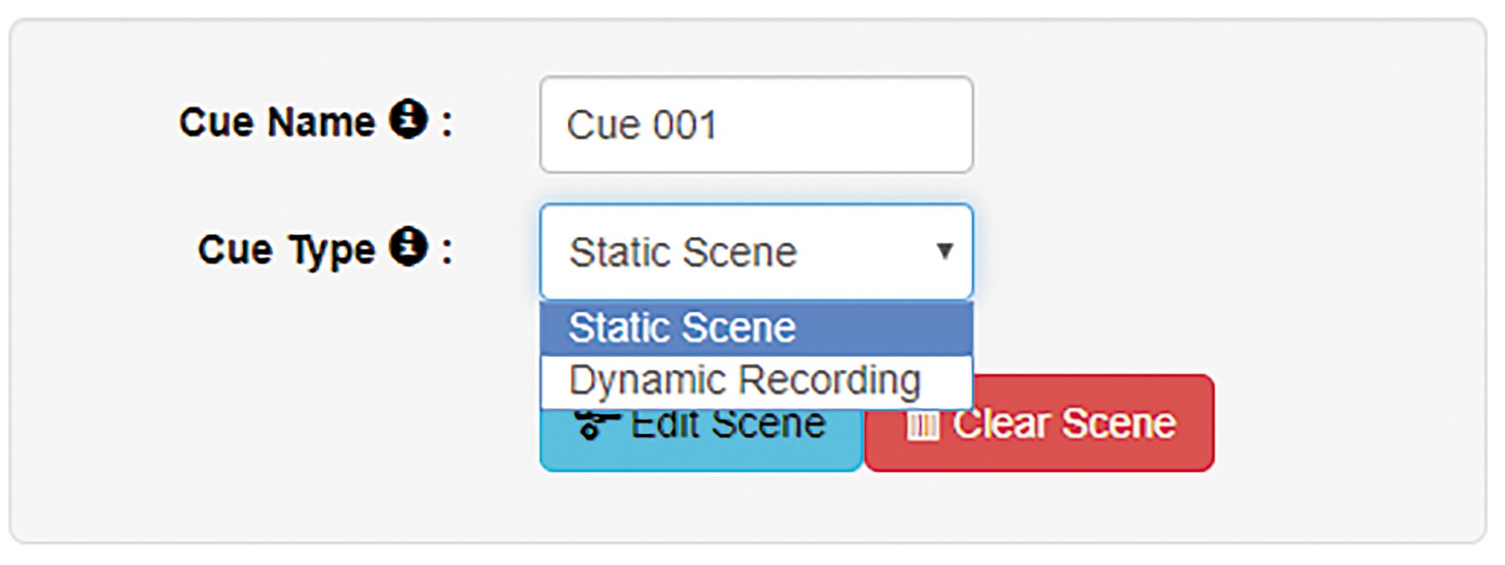This screenshot has height=565, width=1505.
Task: Show help for the Cue Name field
Action: click(408, 119)
